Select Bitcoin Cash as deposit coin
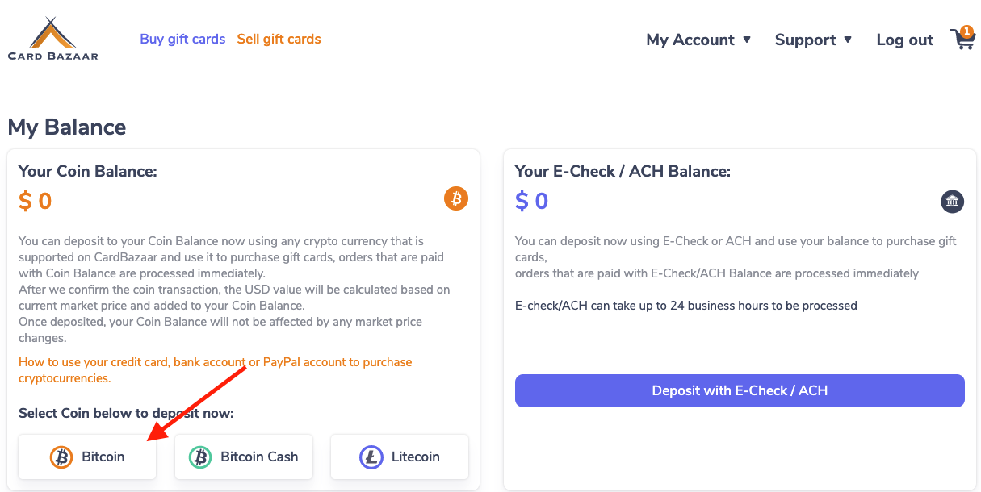The height and width of the screenshot is (492, 981). pyautogui.click(x=244, y=457)
